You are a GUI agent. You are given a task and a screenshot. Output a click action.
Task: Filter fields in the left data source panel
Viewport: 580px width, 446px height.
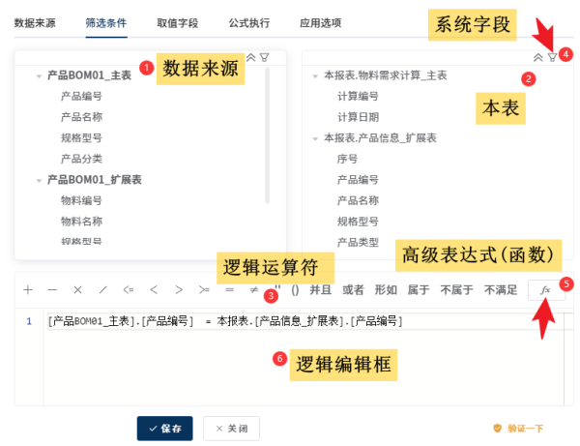coord(264,57)
